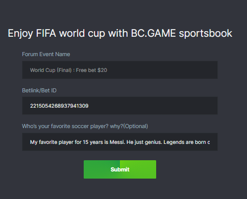Click the He just genius sentence in field
The image size is (247, 199).
pos(144,142)
